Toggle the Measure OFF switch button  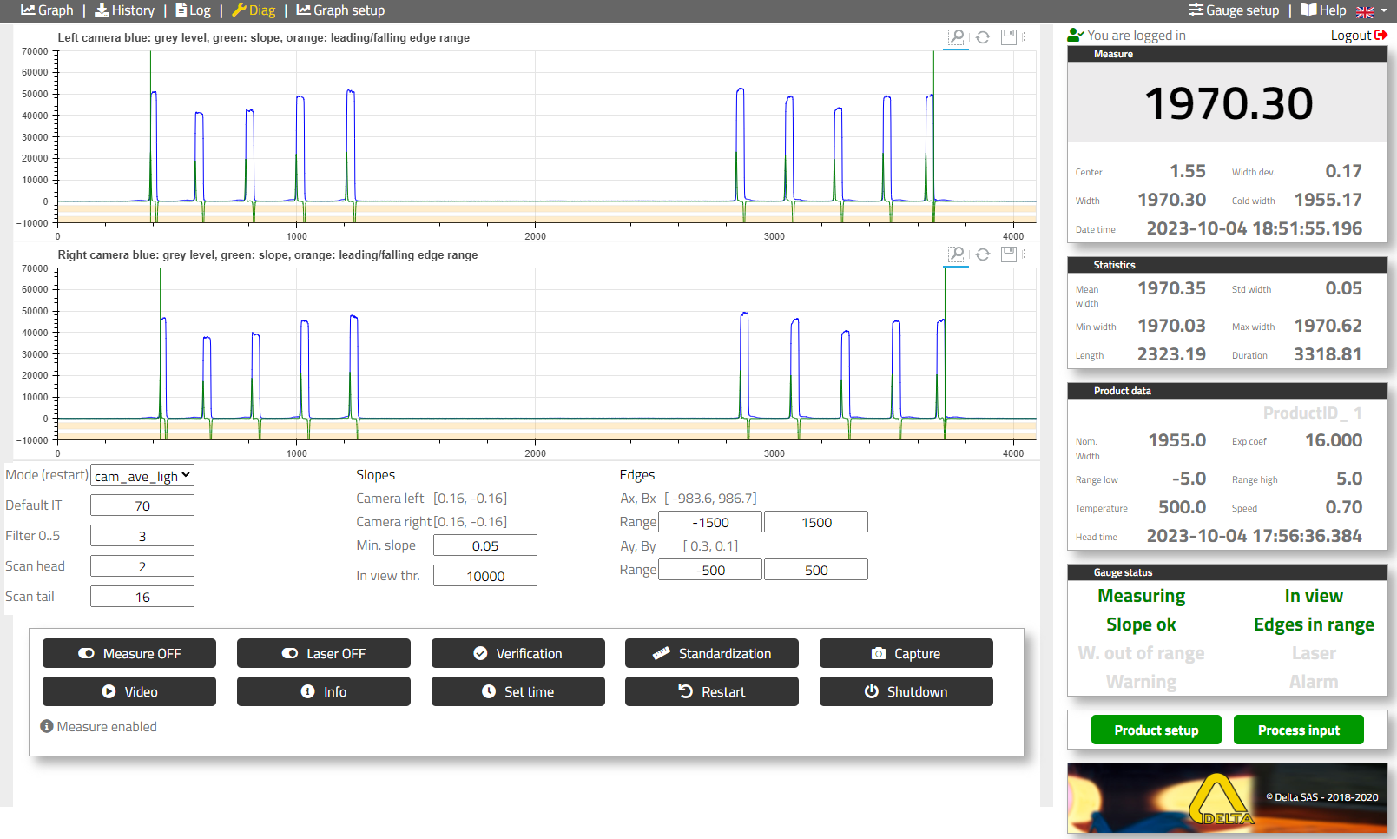[x=129, y=653]
